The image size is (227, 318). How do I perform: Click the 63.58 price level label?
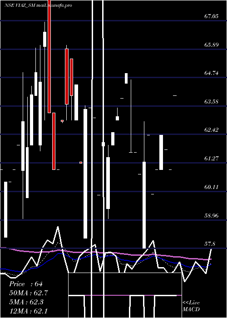[x=212, y=101]
